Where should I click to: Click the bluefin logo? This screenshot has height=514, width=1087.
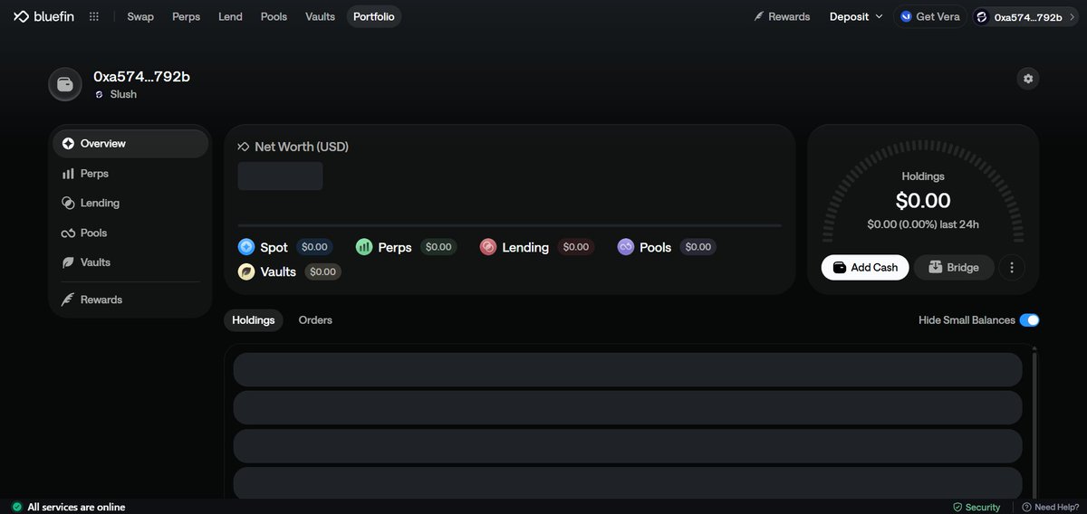43,16
